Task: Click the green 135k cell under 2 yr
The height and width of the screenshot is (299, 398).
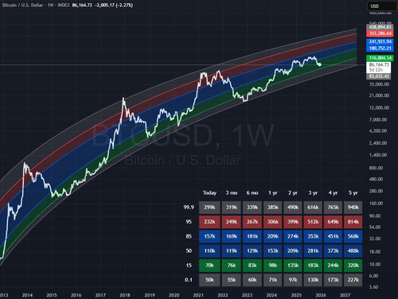Action: (293, 266)
